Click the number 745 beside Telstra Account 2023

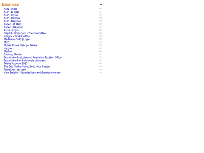click(101, 63)
